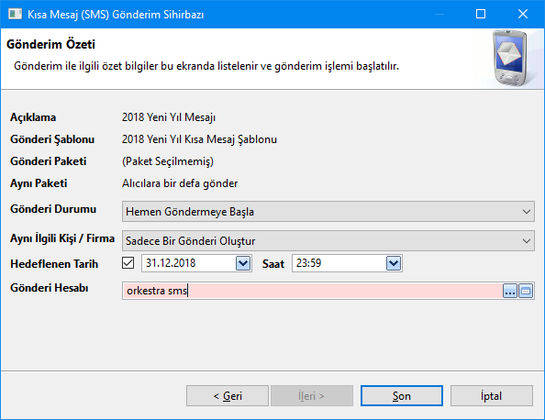Go back with the Geri button
This screenshot has height=420, width=545.
(228, 395)
